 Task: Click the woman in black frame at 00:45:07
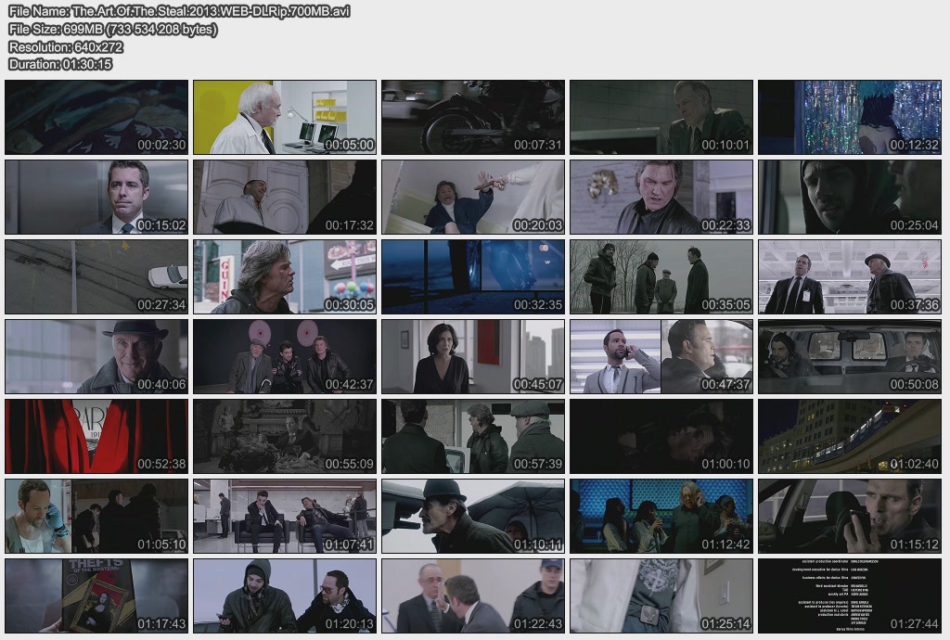tap(472, 356)
